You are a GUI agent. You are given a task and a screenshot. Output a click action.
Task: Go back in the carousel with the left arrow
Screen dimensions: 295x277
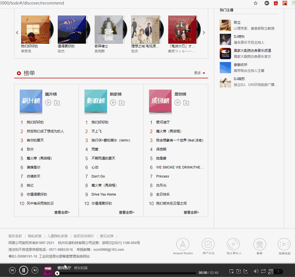coord(17,32)
